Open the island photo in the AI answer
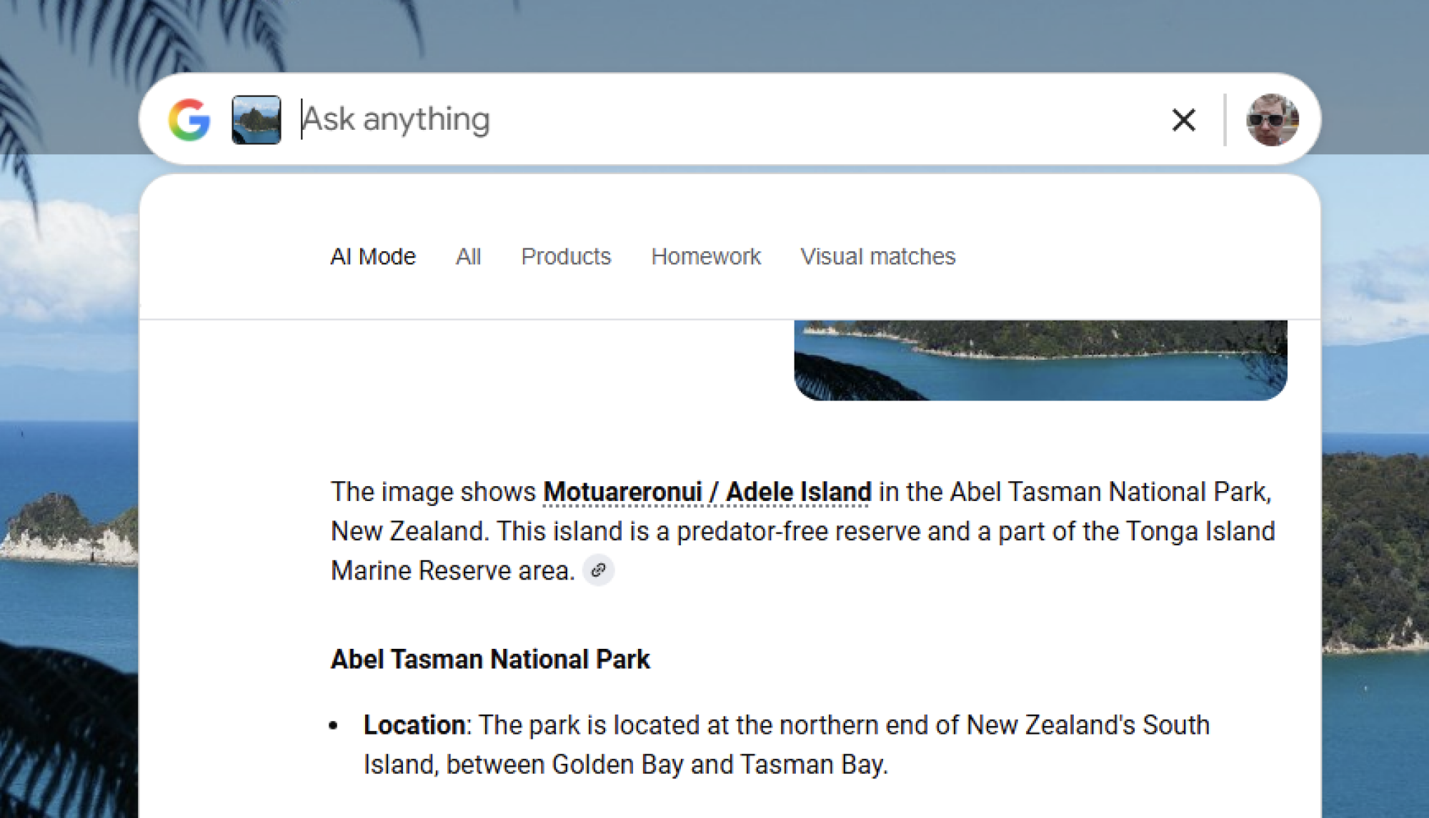The width and height of the screenshot is (1429, 818). click(x=1040, y=360)
